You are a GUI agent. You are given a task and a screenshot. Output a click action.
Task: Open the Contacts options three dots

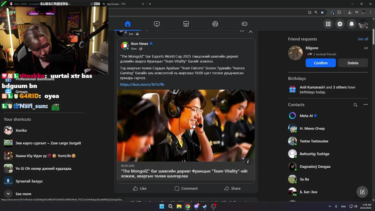pyautogui.click(x=366, y=105)
